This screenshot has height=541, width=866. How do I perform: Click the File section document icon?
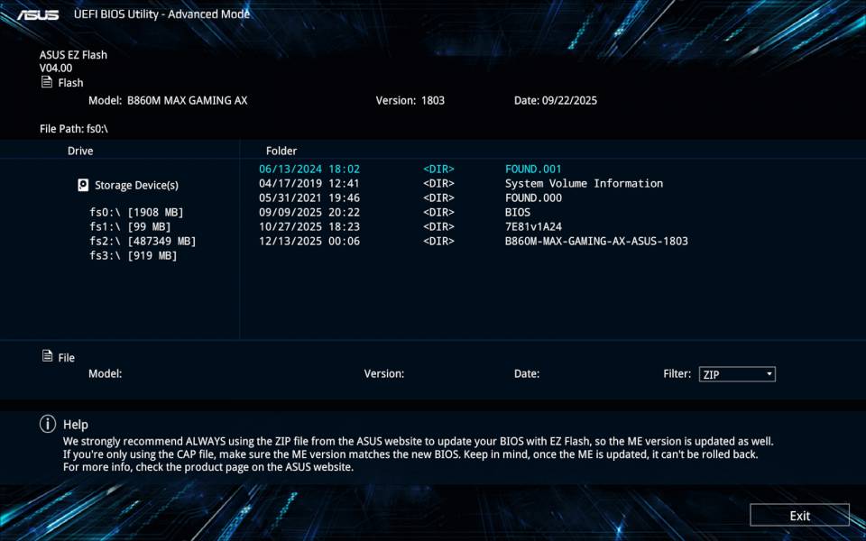pyautogui.click(x=46, y=357)
